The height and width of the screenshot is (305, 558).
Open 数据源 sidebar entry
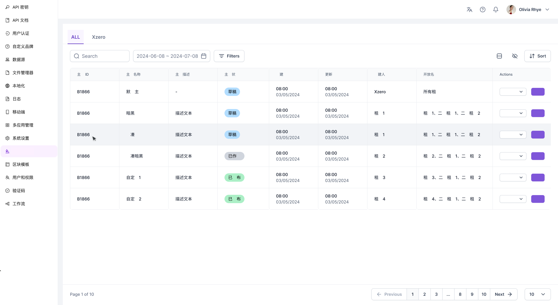click(x=29, y=60)
